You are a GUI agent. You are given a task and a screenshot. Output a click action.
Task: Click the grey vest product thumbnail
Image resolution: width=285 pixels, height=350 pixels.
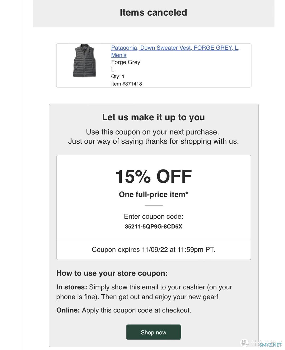84,61
